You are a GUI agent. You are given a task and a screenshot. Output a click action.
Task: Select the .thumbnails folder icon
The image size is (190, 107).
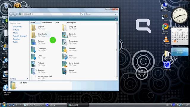[33, 35]
